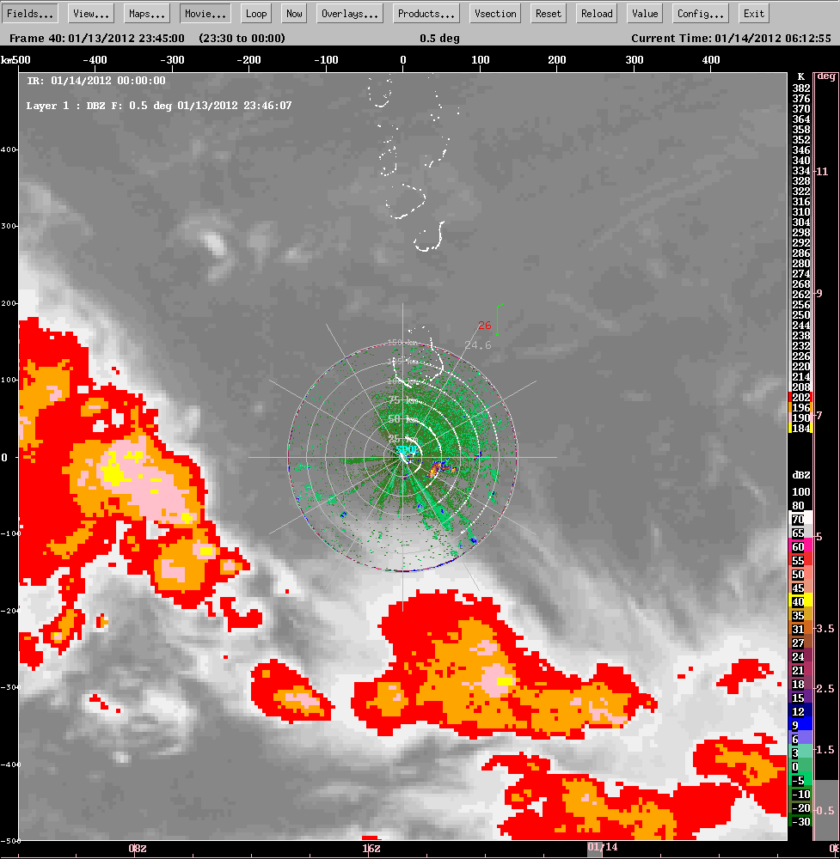Open the Maps overlay menu
The height and width of the screenshot is (859, 840).
[x=146, y=13]
